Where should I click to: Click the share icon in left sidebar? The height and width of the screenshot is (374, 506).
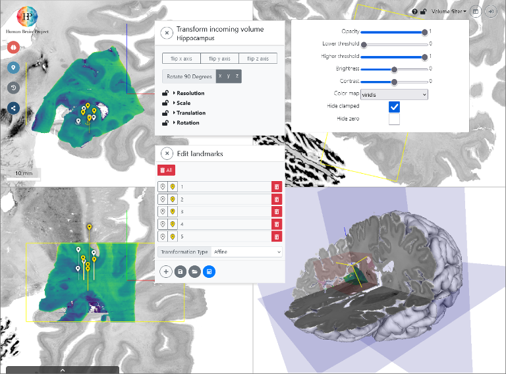13,108
